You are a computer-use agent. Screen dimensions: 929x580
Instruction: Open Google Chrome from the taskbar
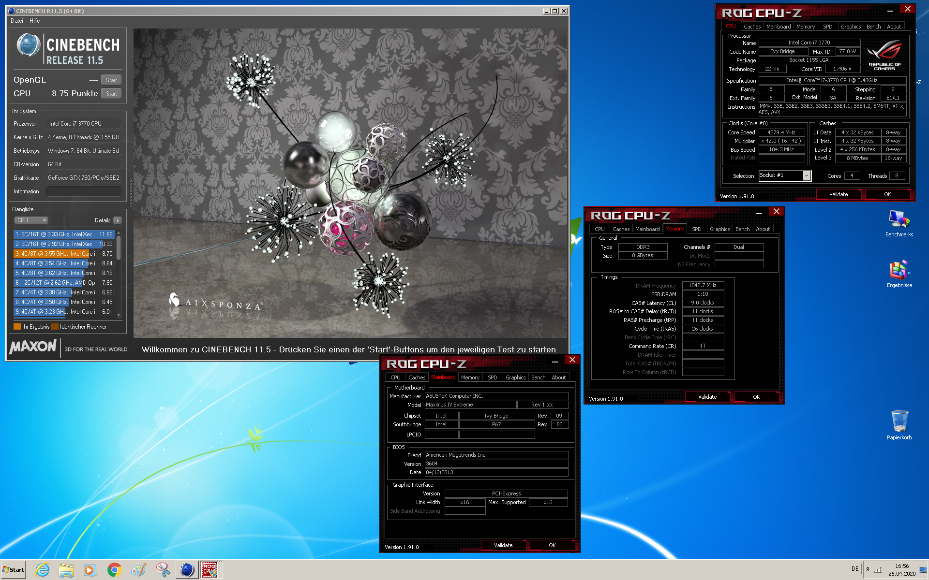[114, 570]
